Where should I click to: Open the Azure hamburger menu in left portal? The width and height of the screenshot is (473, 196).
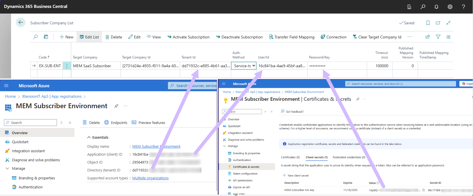coord(6,86)
